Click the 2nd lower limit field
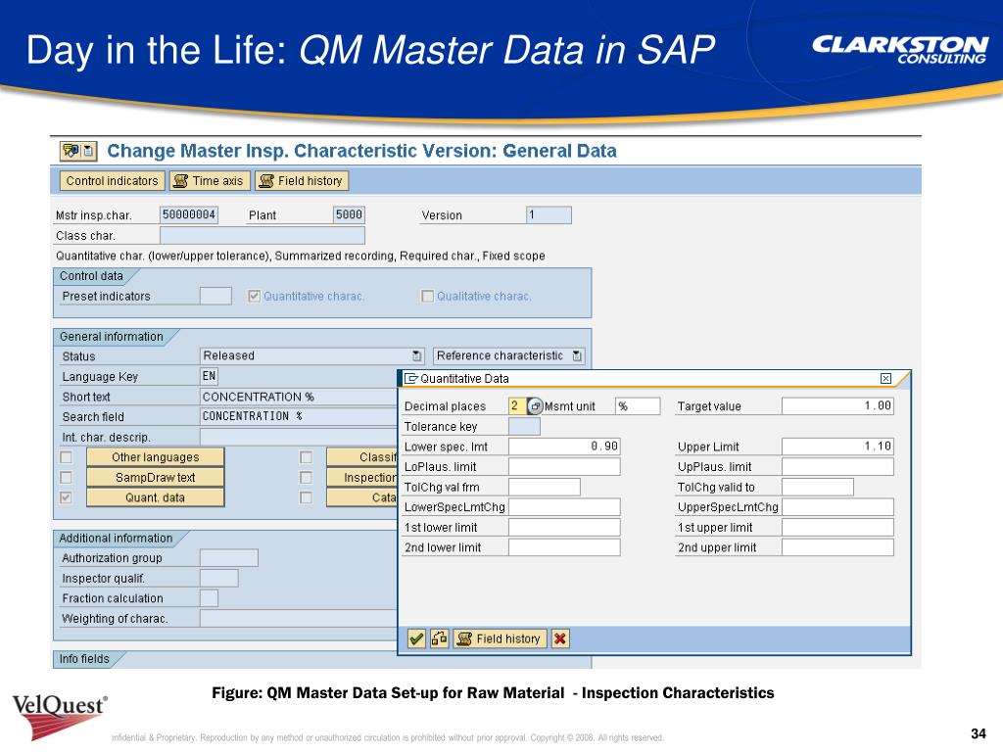The image size is (1003, 752). pos(564,547)
